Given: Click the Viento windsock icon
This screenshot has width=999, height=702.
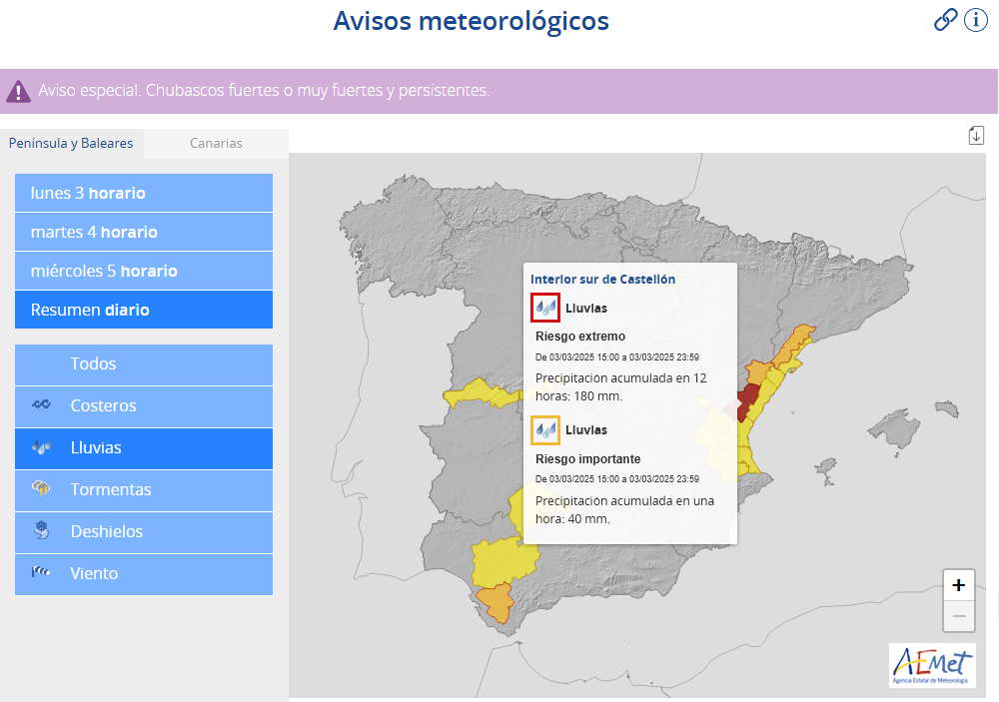Looking at the screenshot, I should coord(41,572).
